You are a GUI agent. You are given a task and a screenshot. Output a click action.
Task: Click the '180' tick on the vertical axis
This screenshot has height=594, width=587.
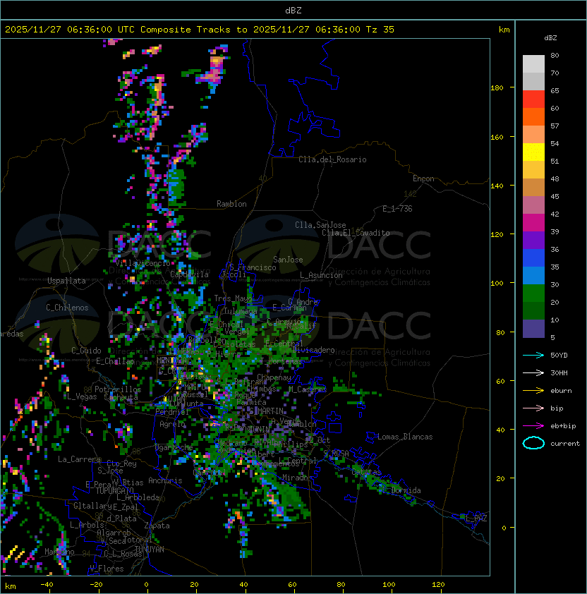[497, 88]
